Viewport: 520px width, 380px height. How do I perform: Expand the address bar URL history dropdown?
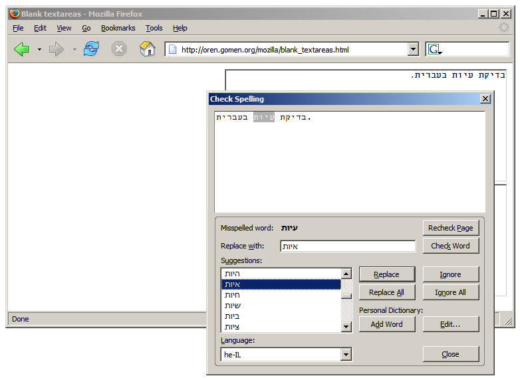click(413, 50)
